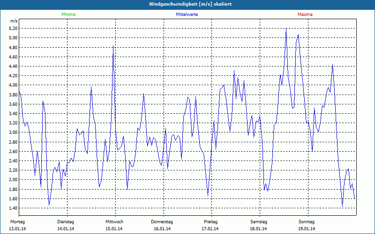The width and height of the screenshot is (375, 234).
Task: Click the 4,20 y-axis value
Action: [x=14, y=76]
